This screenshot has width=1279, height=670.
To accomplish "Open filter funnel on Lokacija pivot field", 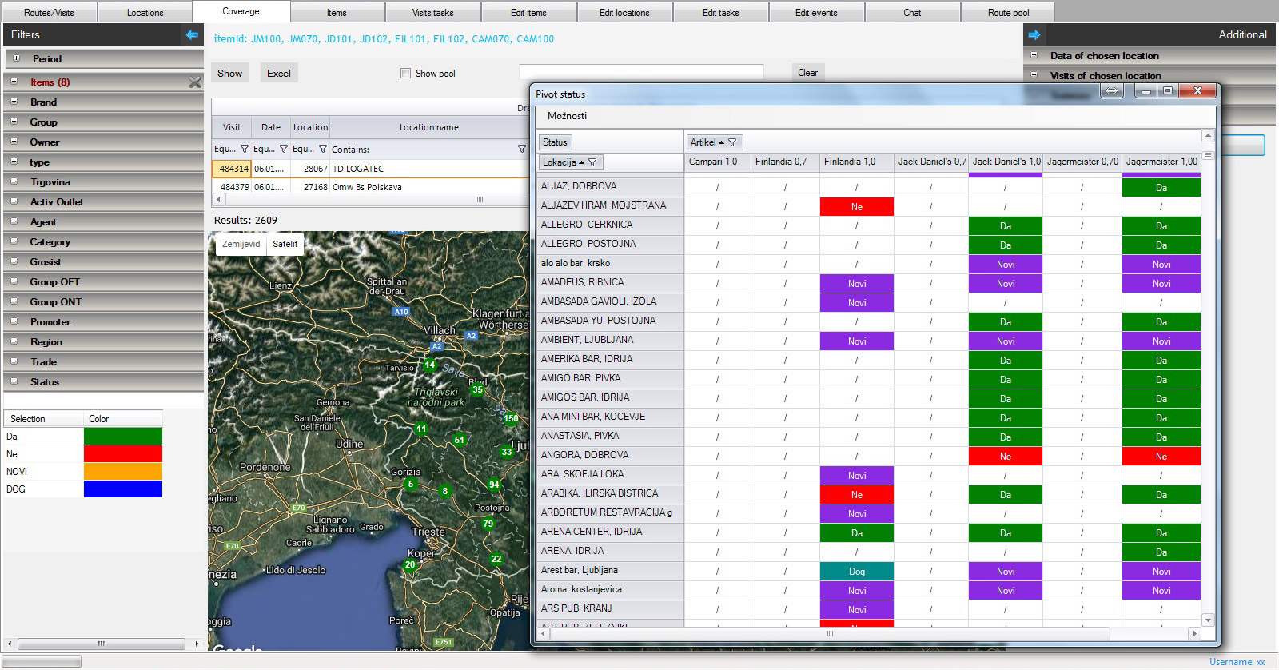I will pyautogui.click(x=592, y=162).
